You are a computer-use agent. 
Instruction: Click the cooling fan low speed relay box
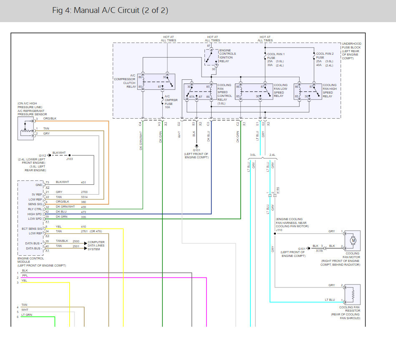(x=254, y=91)
